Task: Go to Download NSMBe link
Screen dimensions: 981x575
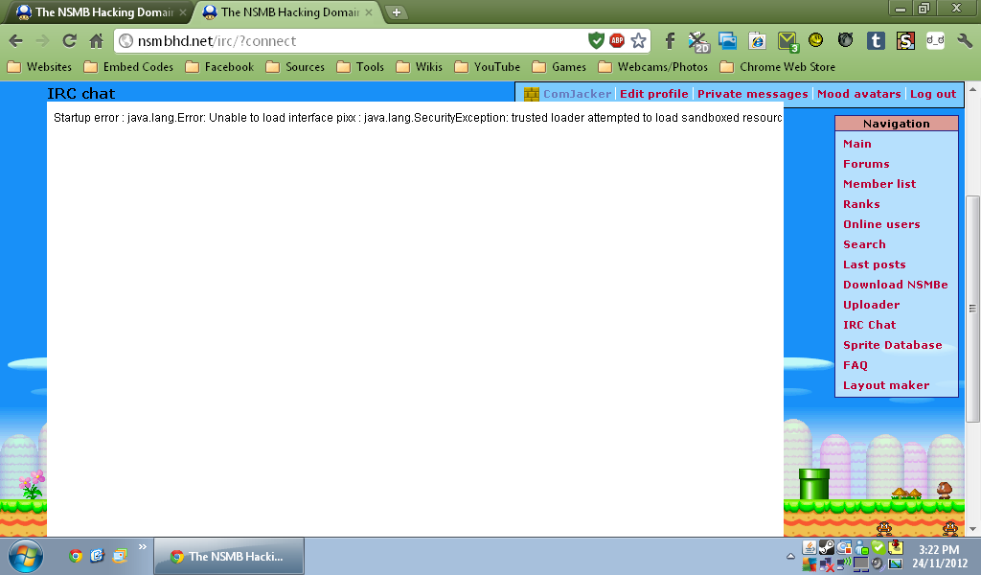Action: pos(895,285)
